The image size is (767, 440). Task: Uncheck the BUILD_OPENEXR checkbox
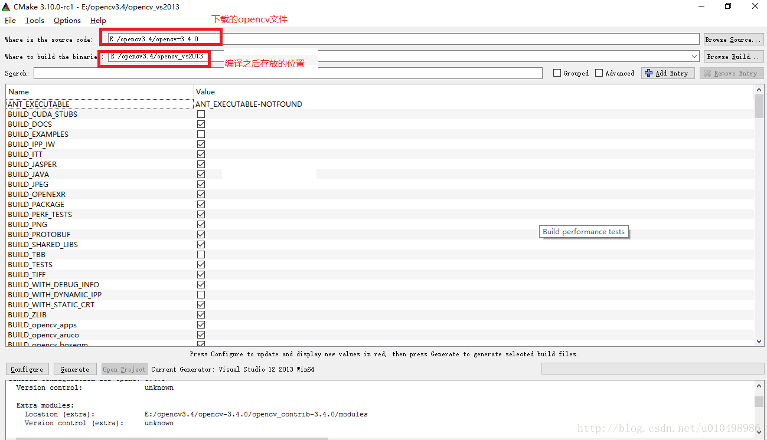[x=201, y=194]
